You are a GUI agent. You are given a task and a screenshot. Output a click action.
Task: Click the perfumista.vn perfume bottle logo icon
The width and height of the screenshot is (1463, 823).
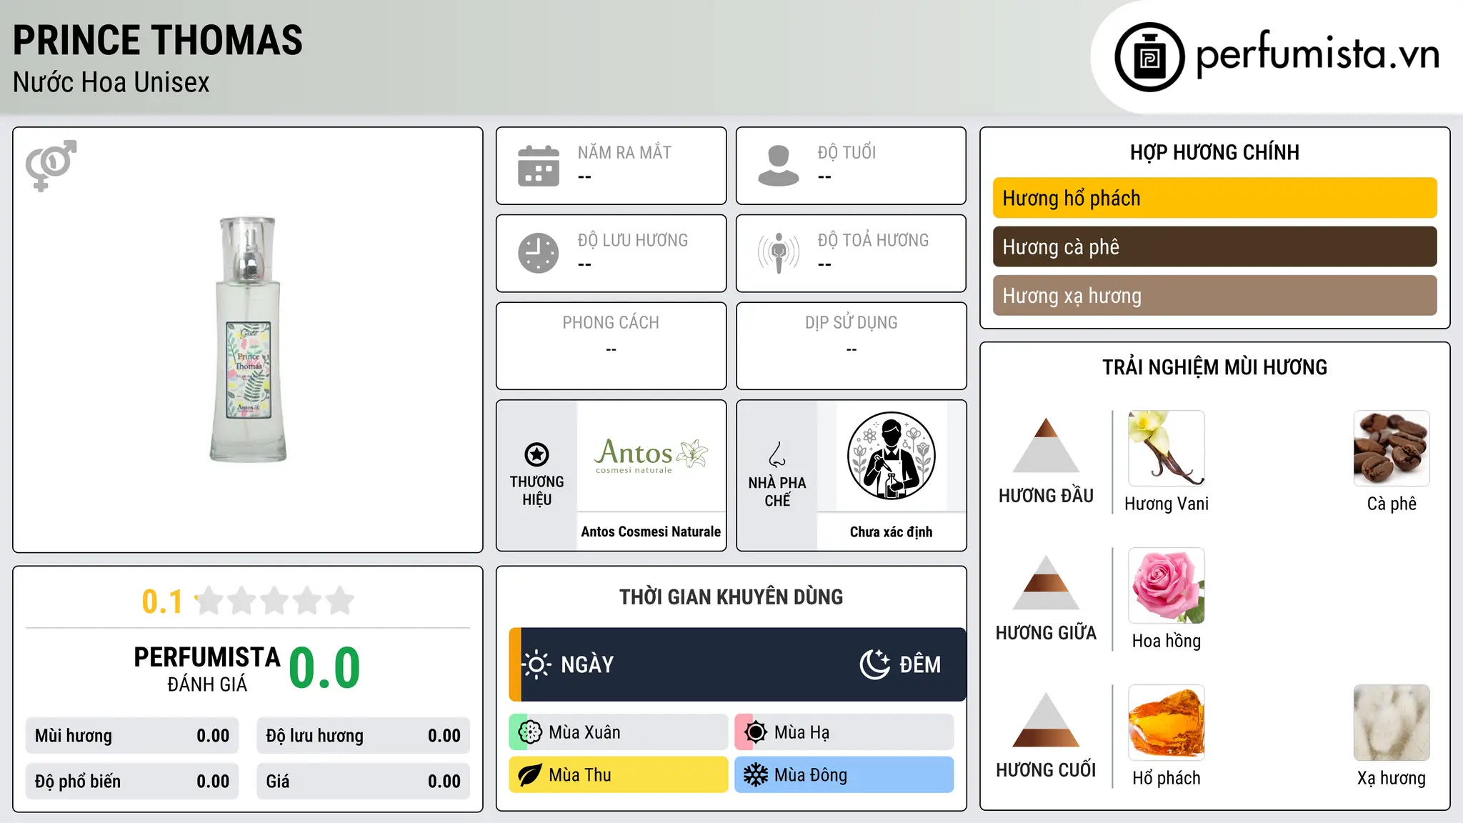[x=1149, y=57]
